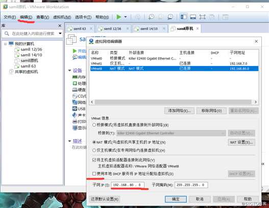Switch to the samll 63 tab

click(80, 28)
